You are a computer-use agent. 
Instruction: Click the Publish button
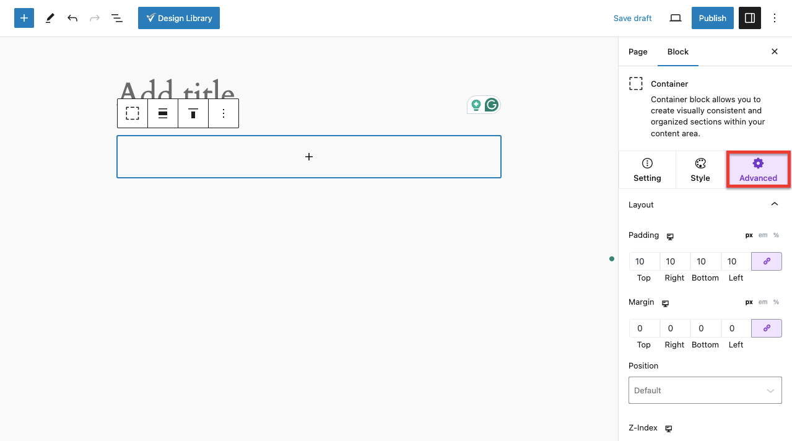point(712,18)
